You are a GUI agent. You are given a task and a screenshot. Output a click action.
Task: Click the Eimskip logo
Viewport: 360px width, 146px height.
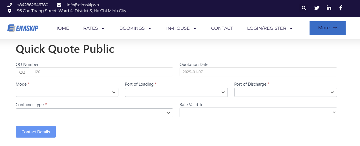[23, 28]
